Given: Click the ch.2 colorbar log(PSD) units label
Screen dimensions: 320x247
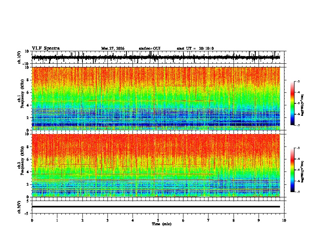Looking at the screenshot, I should coord(303,172).
